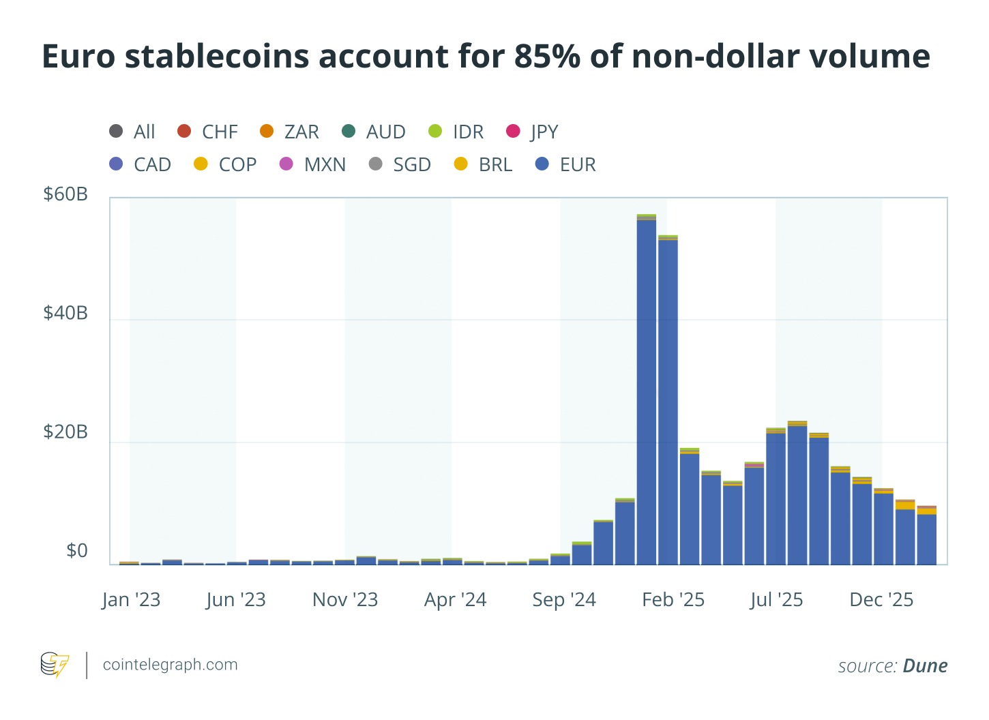Image resolution: width=989 pixels, height=720 pixels.
Task: Click the Dec '25 x-axis label
Action: pyautogui.click(x=881, y=600)
